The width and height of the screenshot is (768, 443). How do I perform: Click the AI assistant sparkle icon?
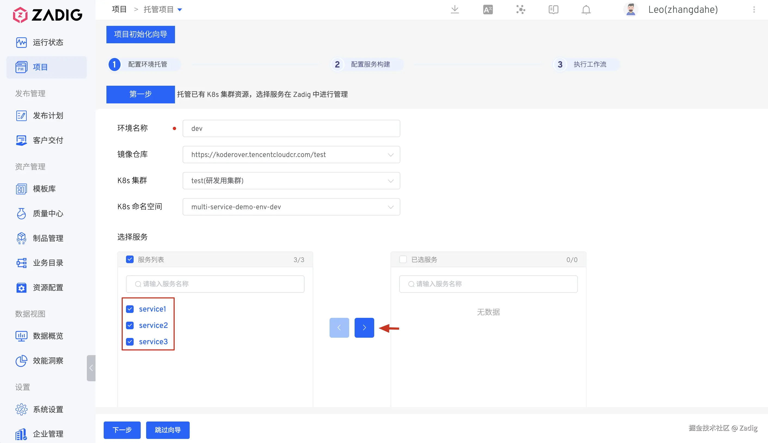[x=521, y=10]
